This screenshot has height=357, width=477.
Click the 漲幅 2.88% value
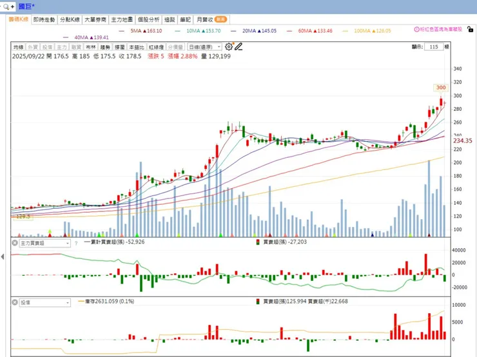point(182,56)
